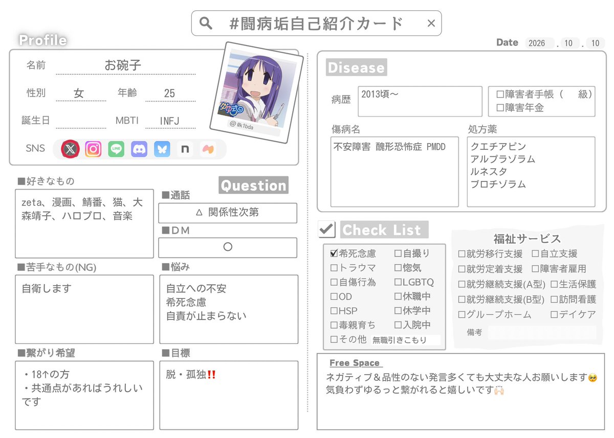Click the 傷病名 text box
The height and width of the screenshot is (438, 614).
click(395, 172)
